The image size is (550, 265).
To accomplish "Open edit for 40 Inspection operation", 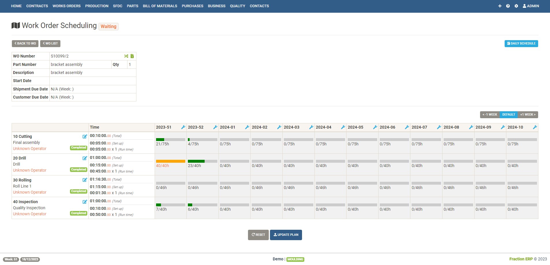I will [85, 202].
